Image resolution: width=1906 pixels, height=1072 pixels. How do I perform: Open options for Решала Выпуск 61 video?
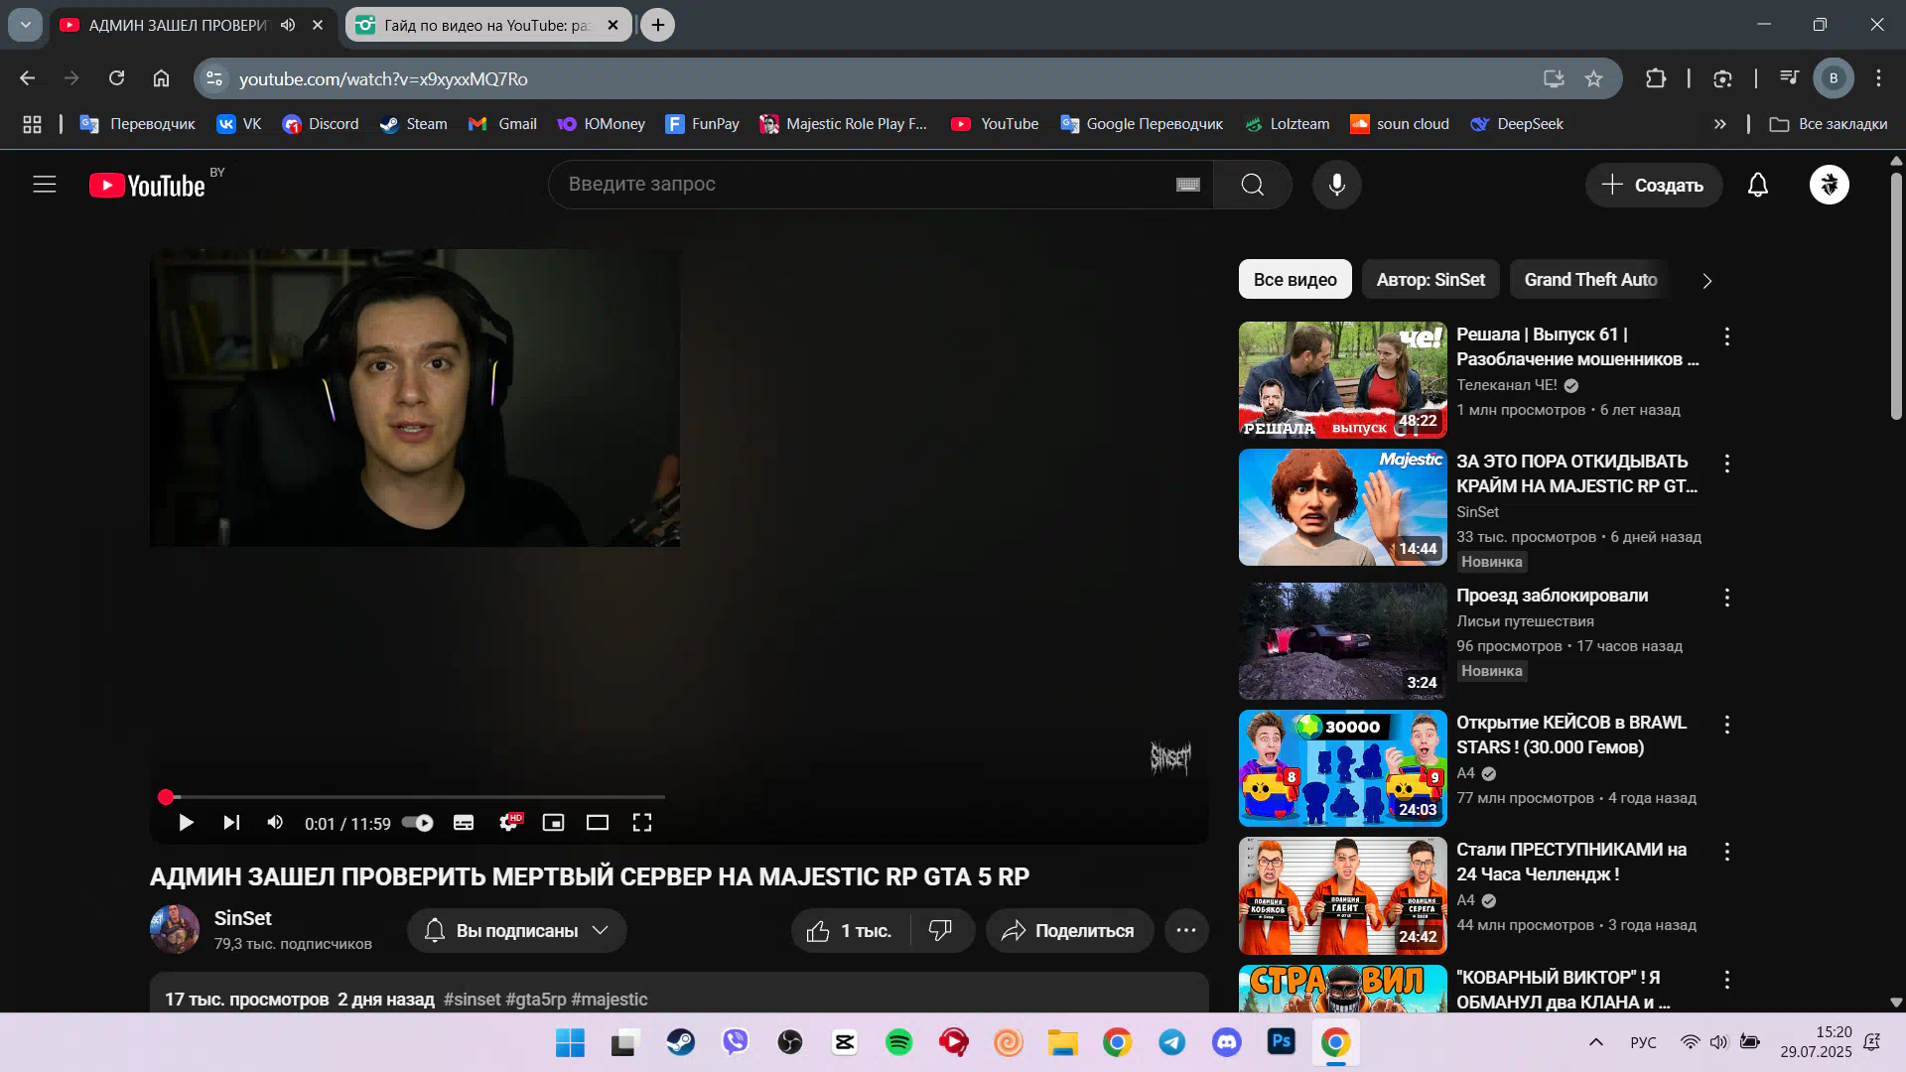1727,336
